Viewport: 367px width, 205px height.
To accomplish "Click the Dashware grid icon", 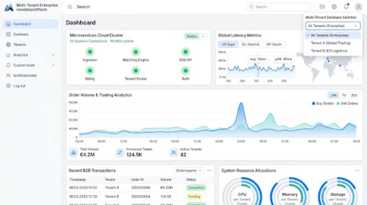I will coord(9,34).
